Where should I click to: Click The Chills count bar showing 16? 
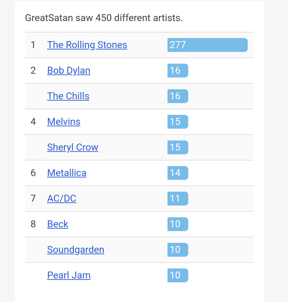pyautogui.click(x=178, y=96)
